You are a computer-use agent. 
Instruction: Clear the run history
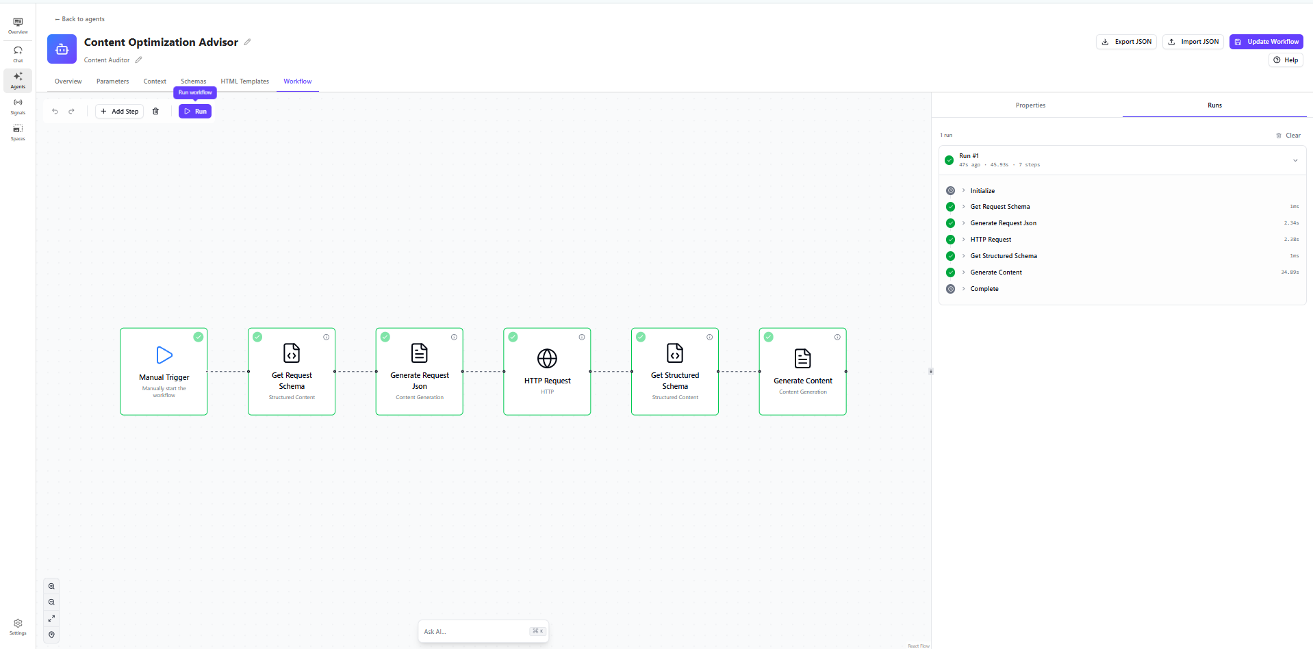tap(1288, 136)
